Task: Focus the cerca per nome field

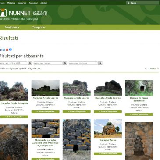Action: point(48,63)
